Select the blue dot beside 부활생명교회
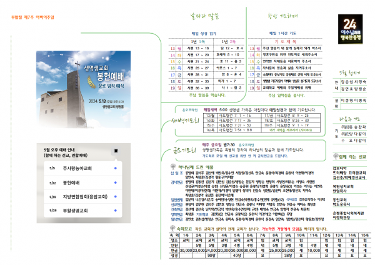Viewport: 375px width, 265px height. coord(116,211)
